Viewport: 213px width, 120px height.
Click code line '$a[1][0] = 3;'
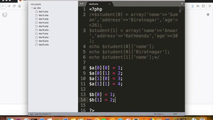[x=106, y=79]
